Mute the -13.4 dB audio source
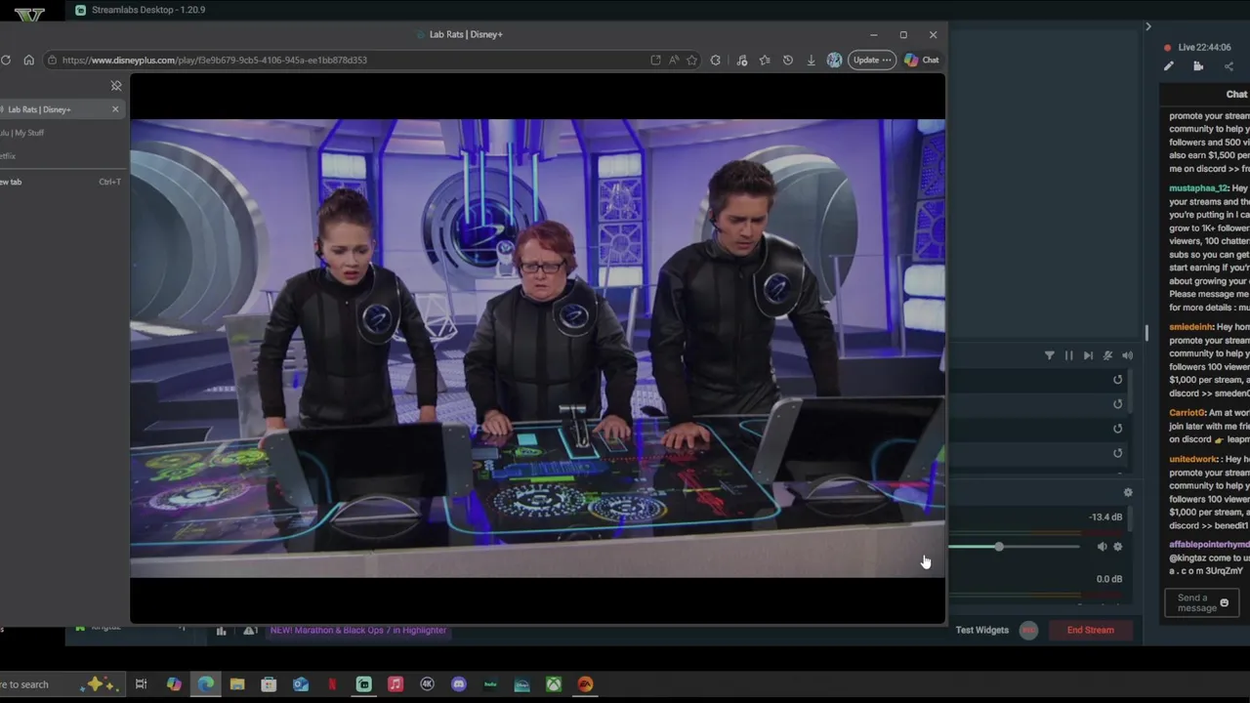This screenshot has height=703, width=1250. (x=1102, y=547)
